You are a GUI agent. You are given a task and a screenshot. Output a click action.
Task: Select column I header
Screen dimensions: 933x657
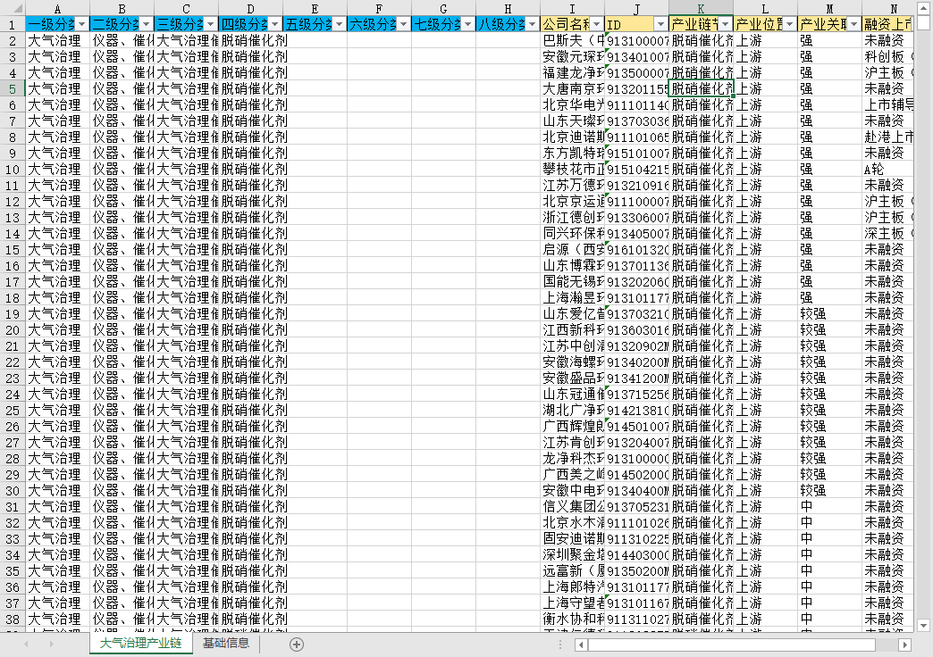573,8
